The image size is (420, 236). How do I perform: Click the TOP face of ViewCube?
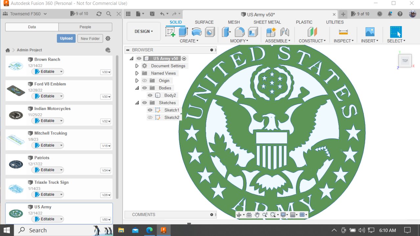click(x=405, y=61)
